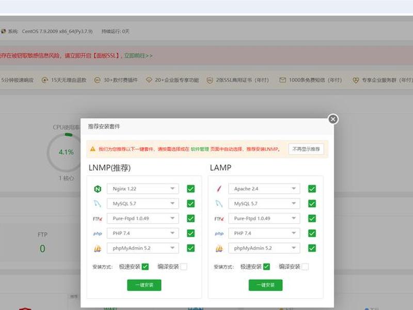This screenshot has height=310, width=413.
Task: Uncheck MySQL 5.7 in LAMP
Action: pyautogui.click(x=312, y=204)
